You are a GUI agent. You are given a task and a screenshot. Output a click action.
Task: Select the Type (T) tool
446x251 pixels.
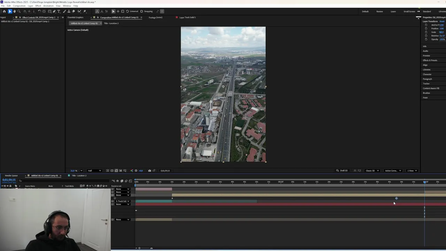59,12
